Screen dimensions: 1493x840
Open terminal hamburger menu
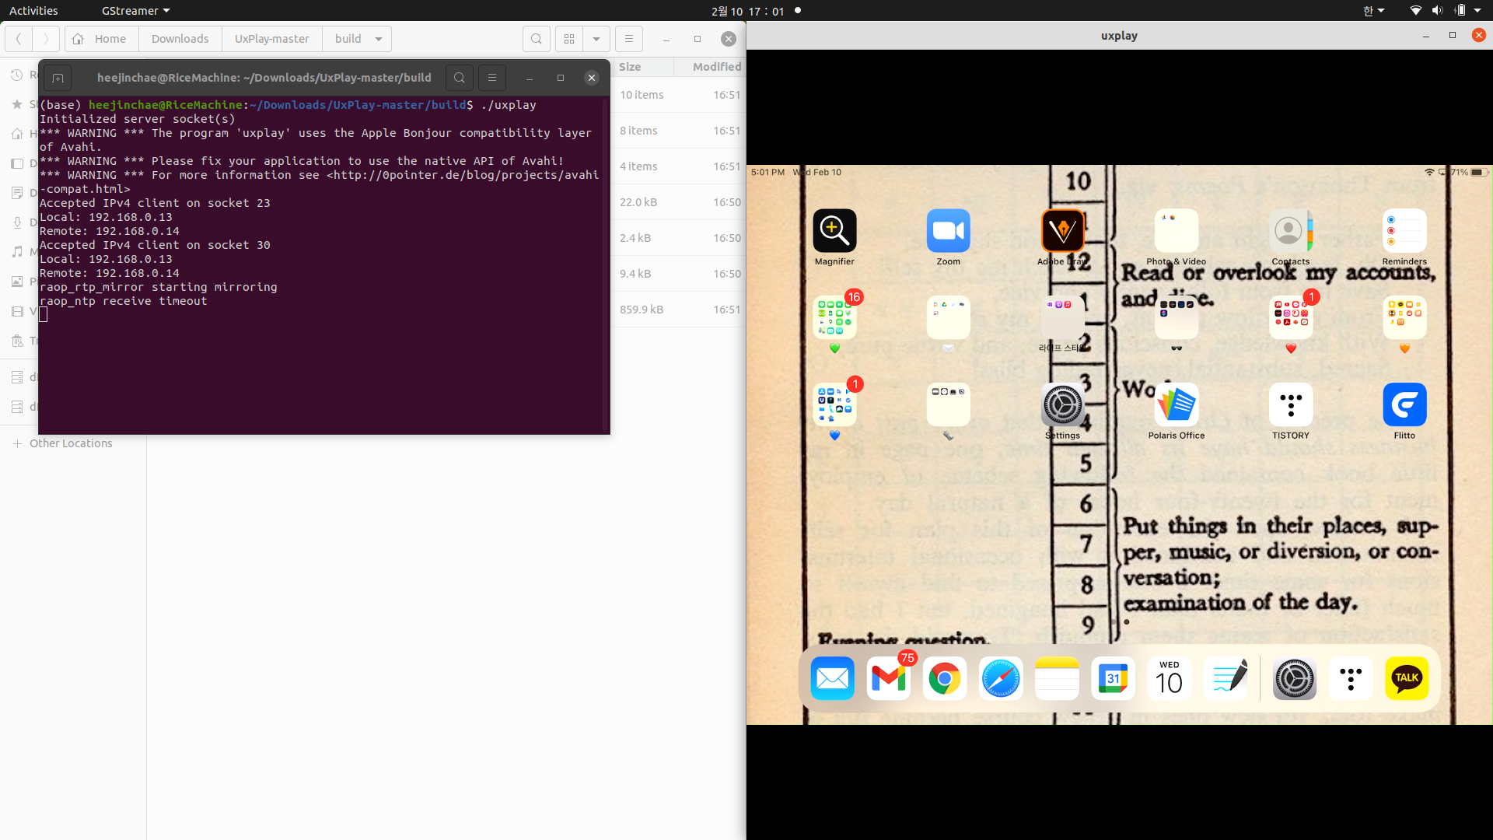point(492,78)
